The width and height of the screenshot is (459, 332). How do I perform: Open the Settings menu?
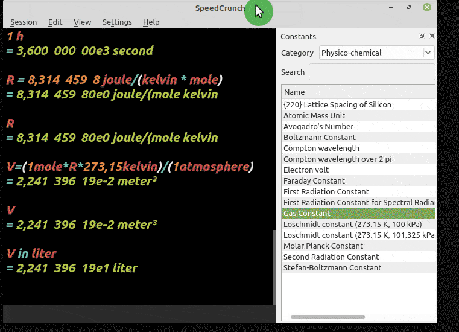coord(117,22)
